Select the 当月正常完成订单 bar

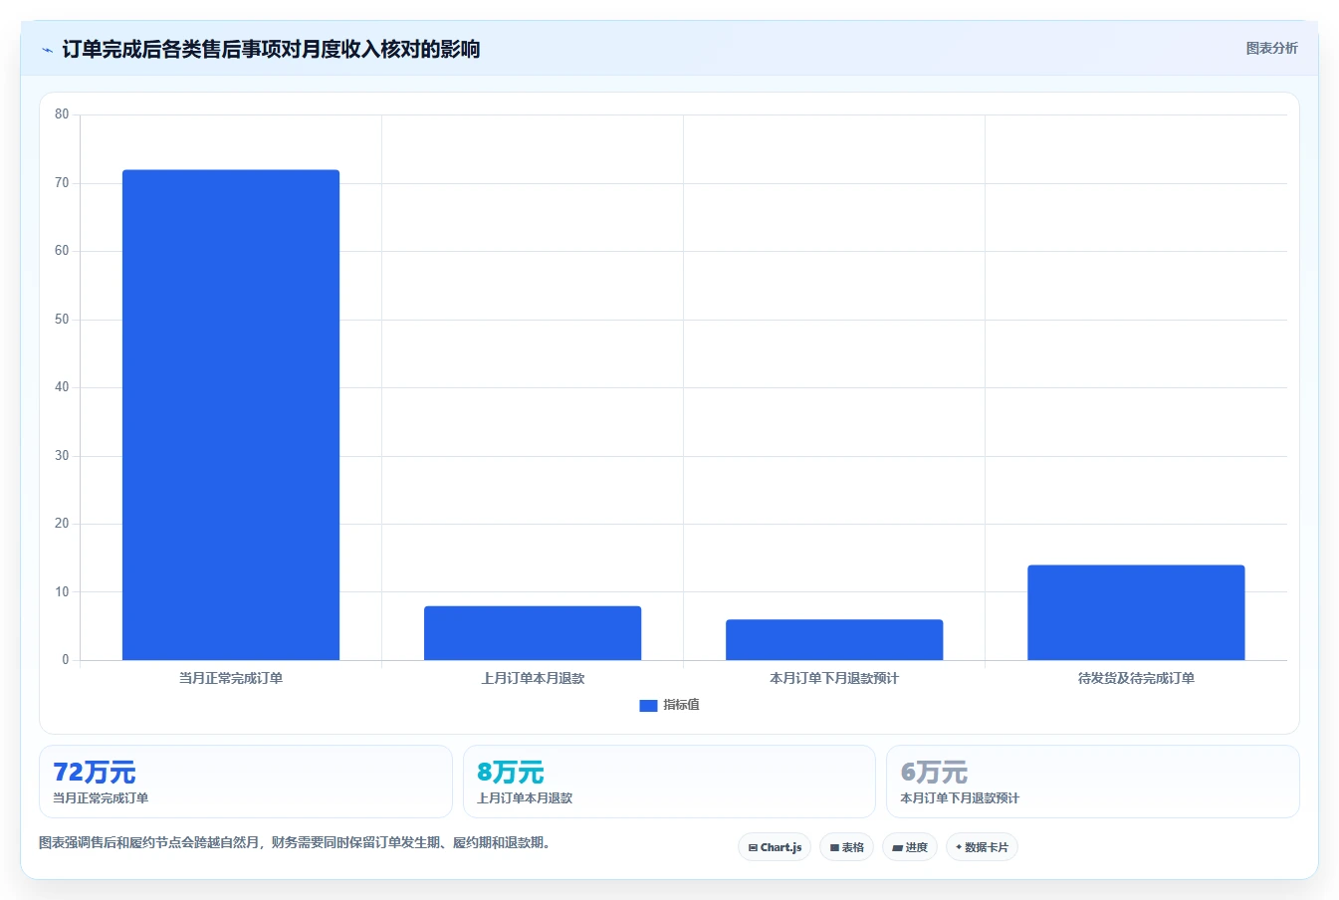[231, 414]
